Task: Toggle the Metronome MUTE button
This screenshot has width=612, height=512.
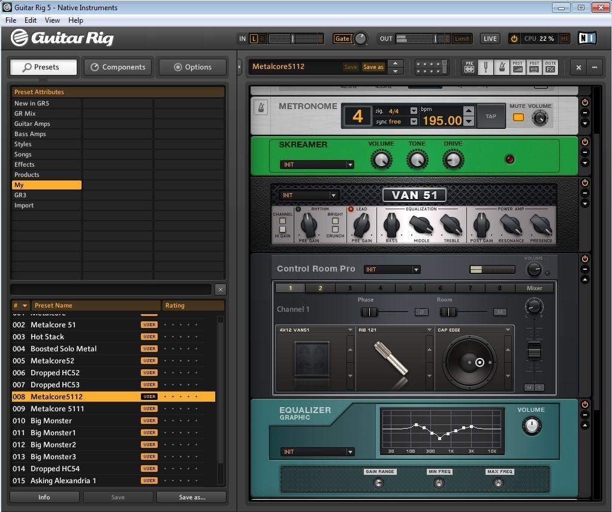Action: pos(518,118)
